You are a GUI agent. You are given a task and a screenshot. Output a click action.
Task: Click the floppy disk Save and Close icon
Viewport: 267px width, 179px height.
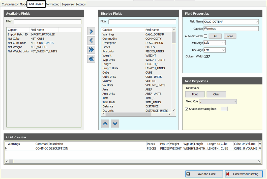point(188,174)
